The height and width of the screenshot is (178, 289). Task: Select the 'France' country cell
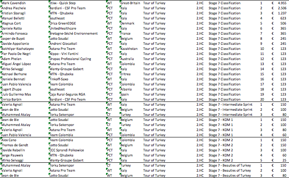(x=125, y=33)
